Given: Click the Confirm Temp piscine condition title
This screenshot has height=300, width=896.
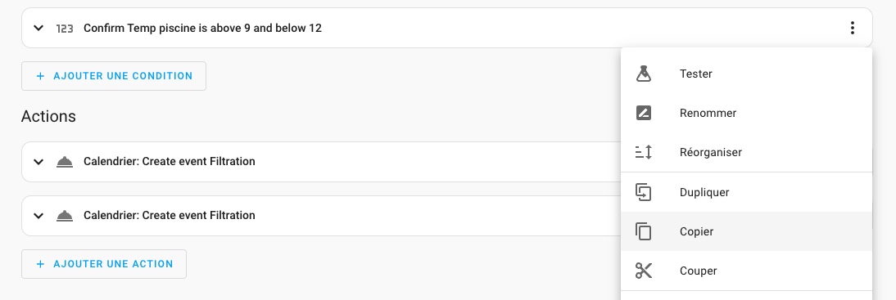Looking at the screenshot, I should 202,28.
